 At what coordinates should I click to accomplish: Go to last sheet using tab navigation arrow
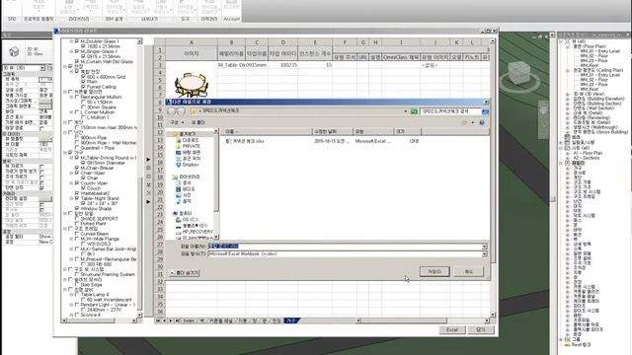pos(177,320)
